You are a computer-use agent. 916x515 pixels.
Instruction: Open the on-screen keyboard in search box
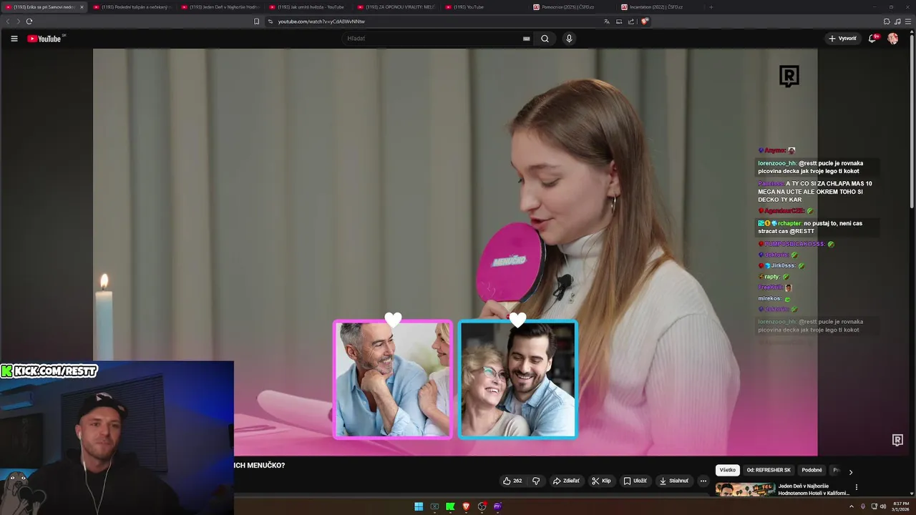[x=527, y=39]
